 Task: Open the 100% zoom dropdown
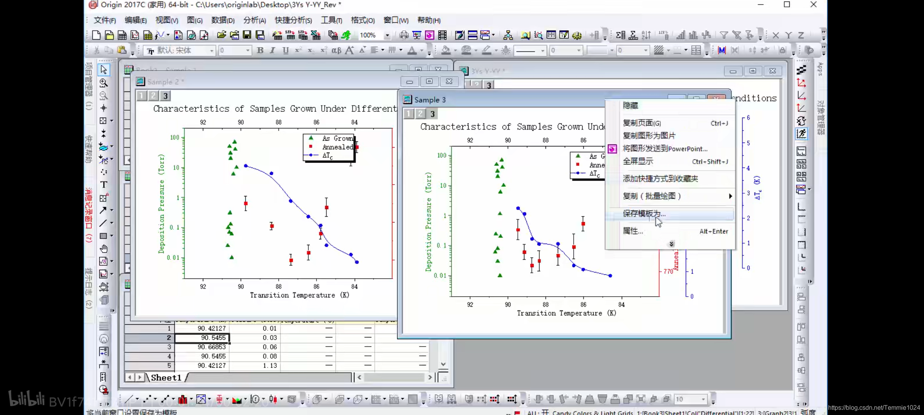[x=387, y=35]
